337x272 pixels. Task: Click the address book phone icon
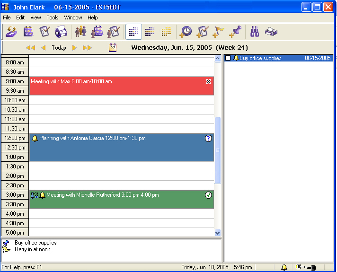[61, 32]
